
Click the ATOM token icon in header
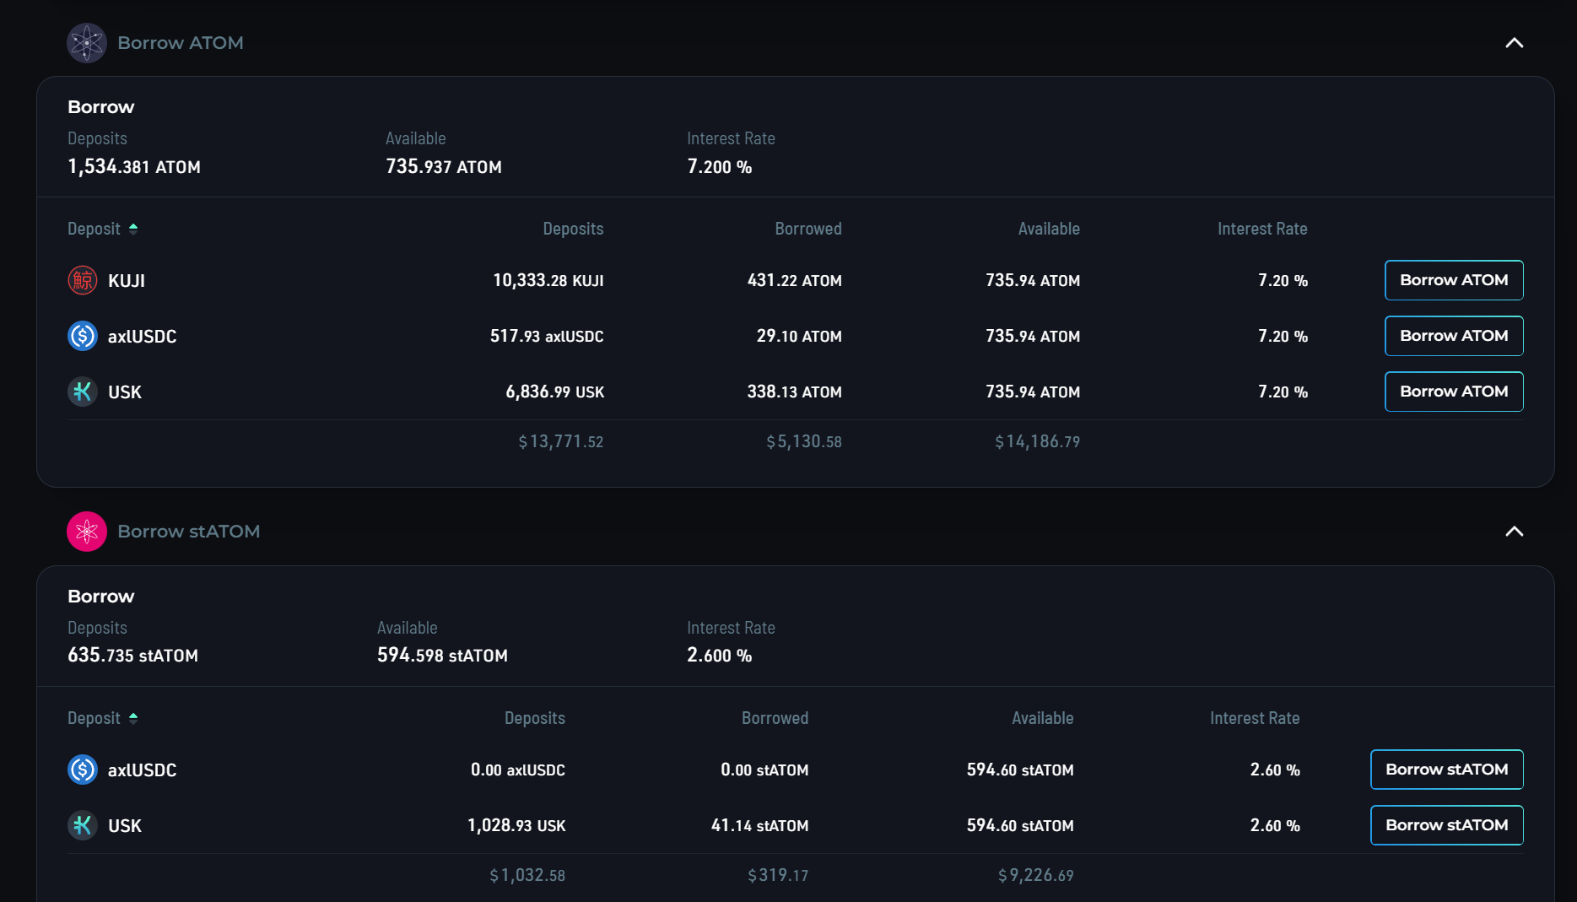pyautogui.click(x=86, y=43)
